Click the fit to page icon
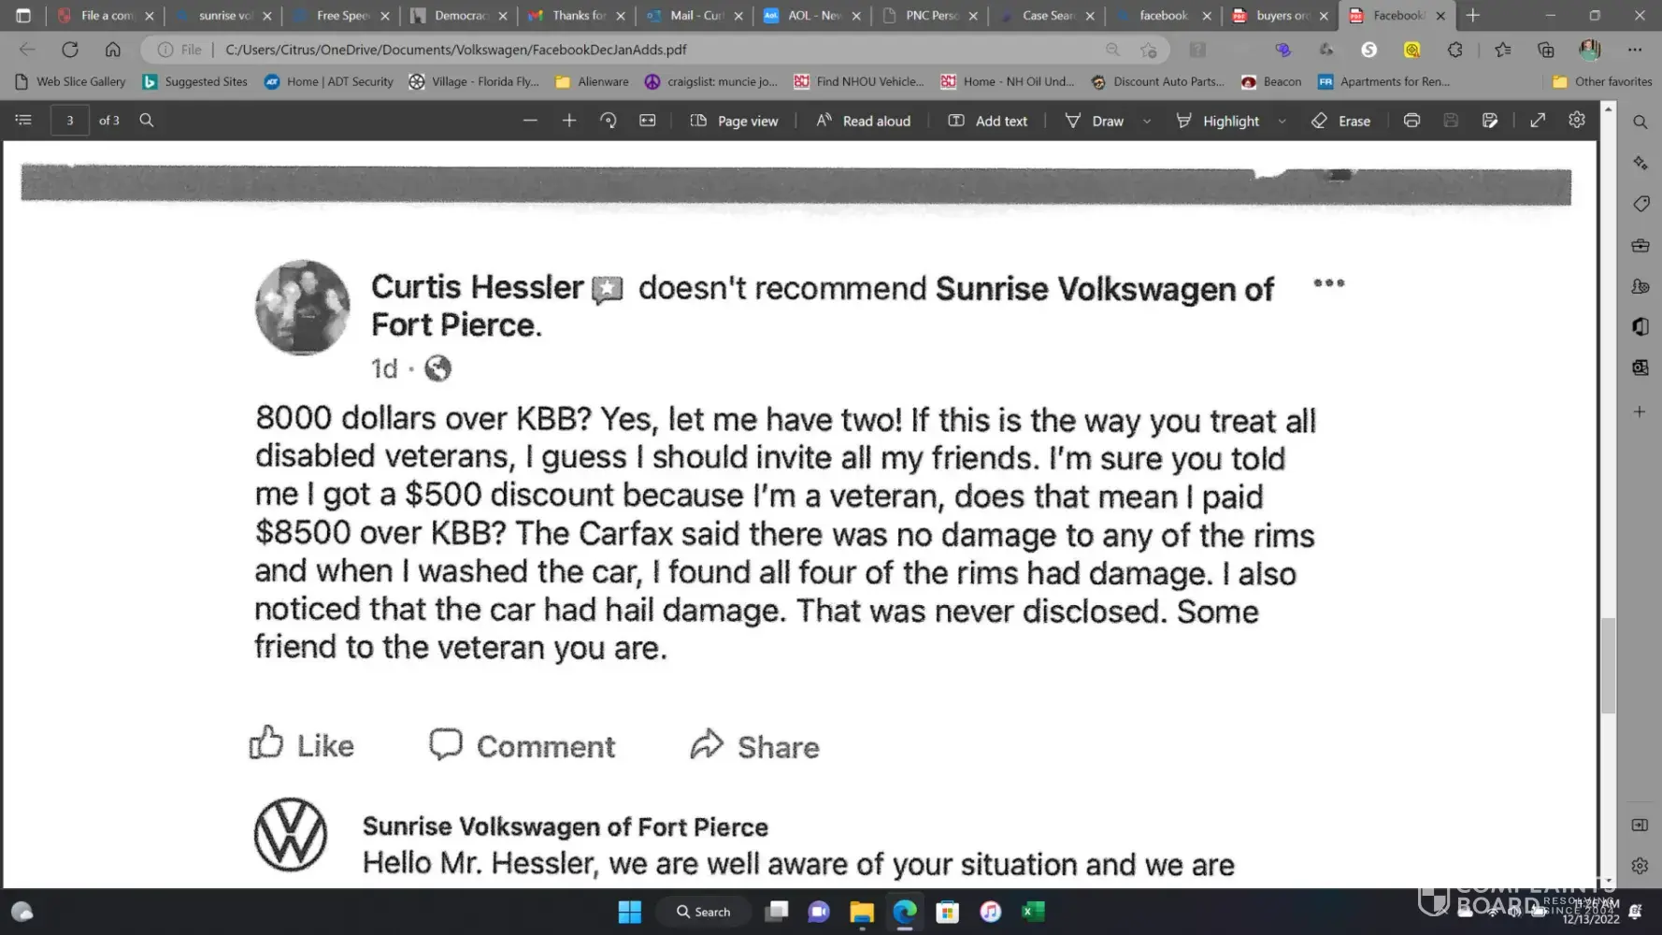The image size is (1662, 935). 648,121
